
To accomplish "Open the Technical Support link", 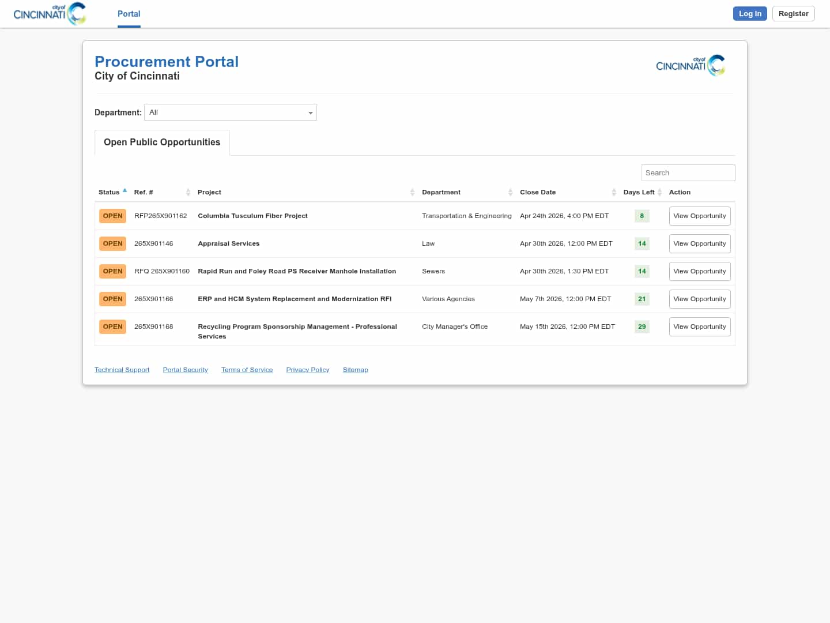I will (122, 370).
